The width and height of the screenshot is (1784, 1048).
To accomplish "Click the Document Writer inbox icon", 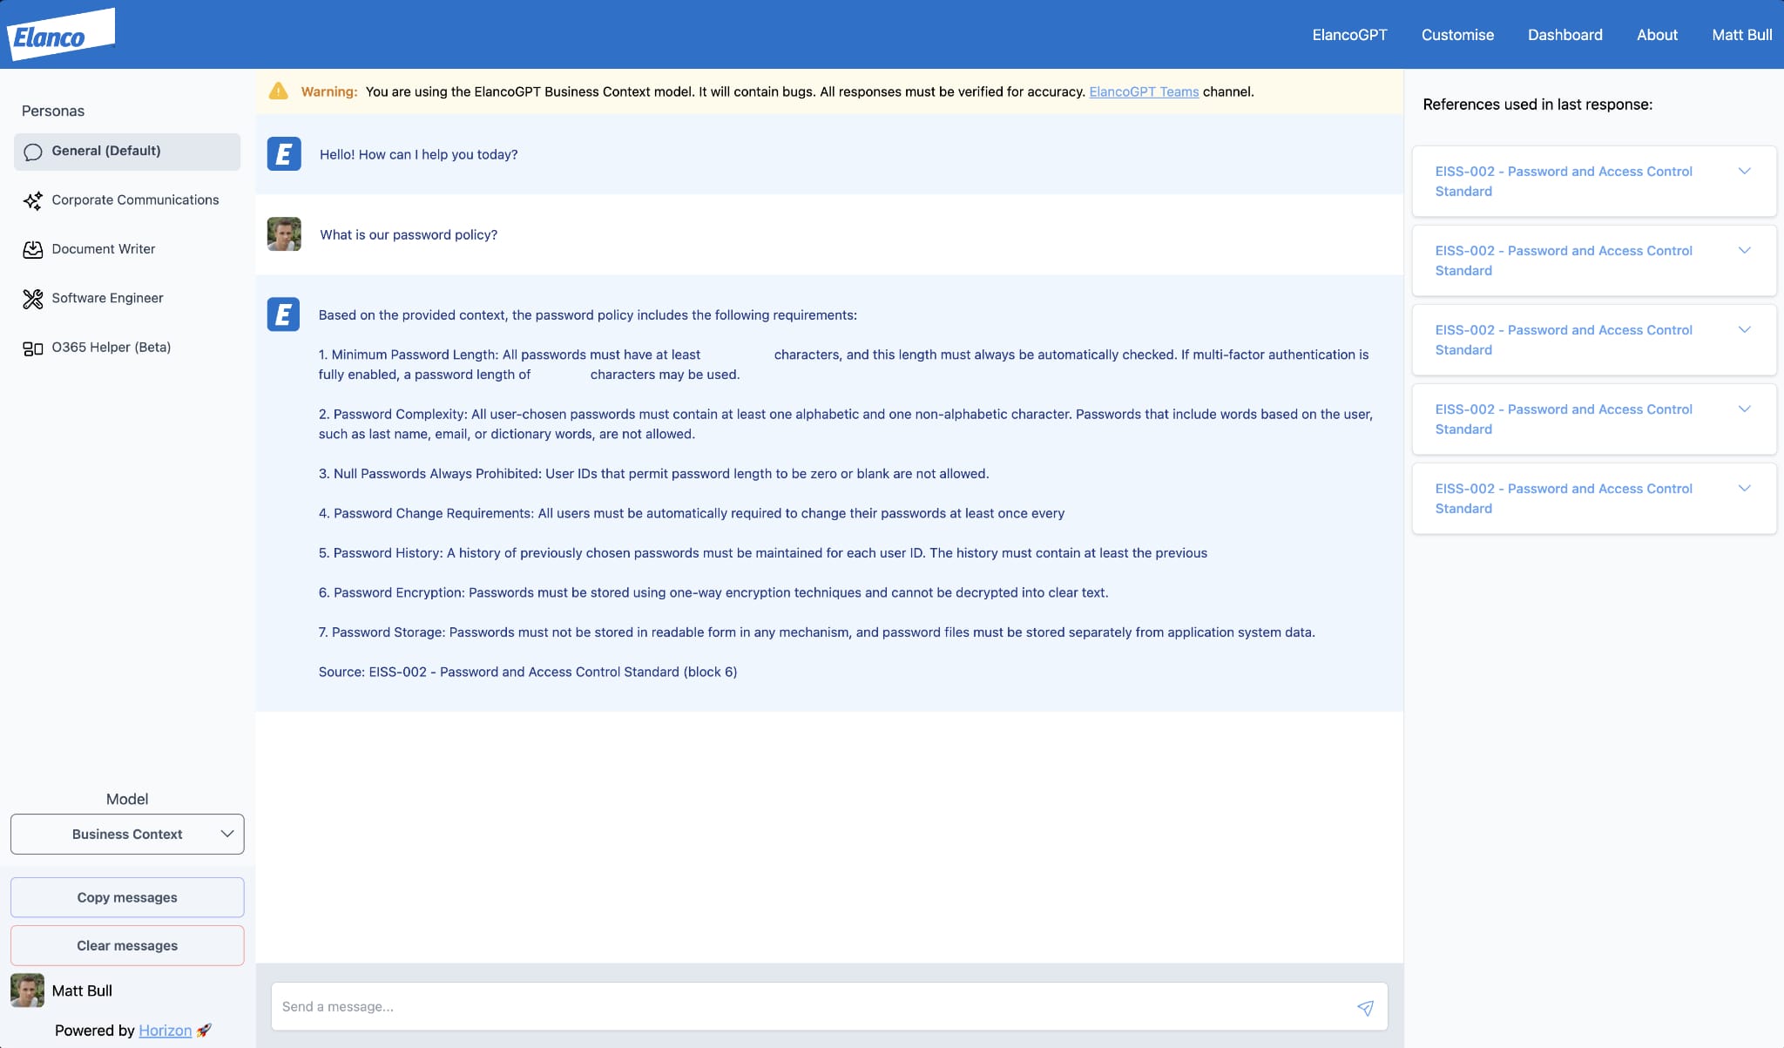I will [x=33, y=249].
